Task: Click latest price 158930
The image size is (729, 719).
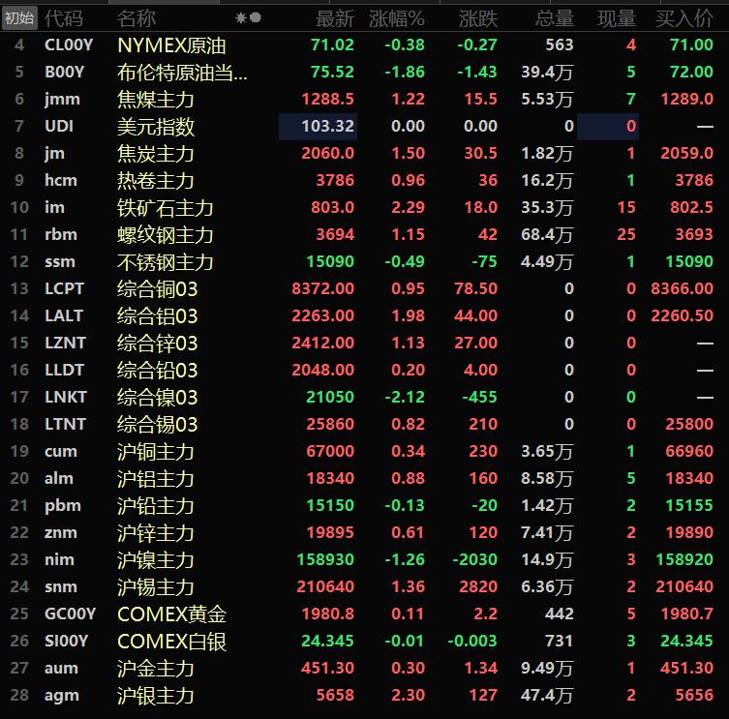Action: (325, 559)
